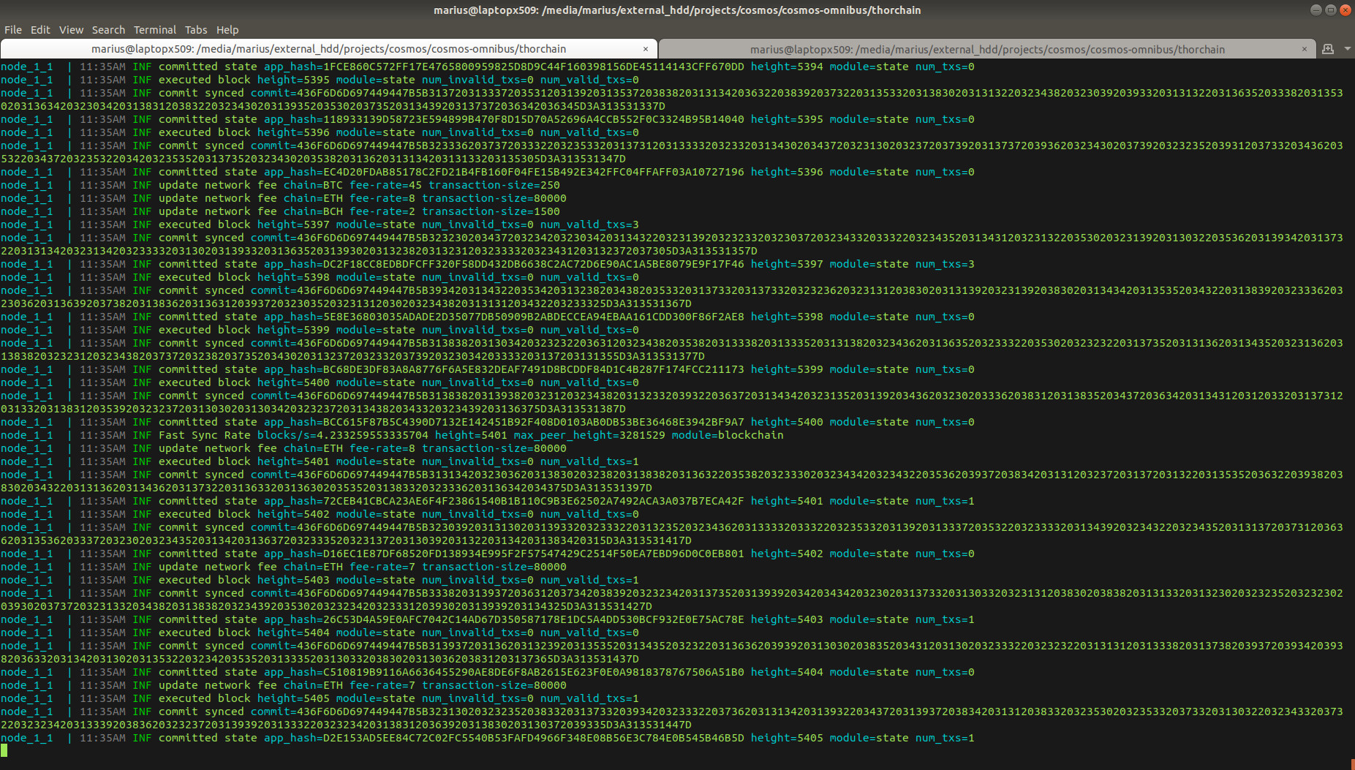The height and width of the screenshot is (770, 1355).
Task: Open the Help menu
Action: pyautogui.click(x=227, y=30)
